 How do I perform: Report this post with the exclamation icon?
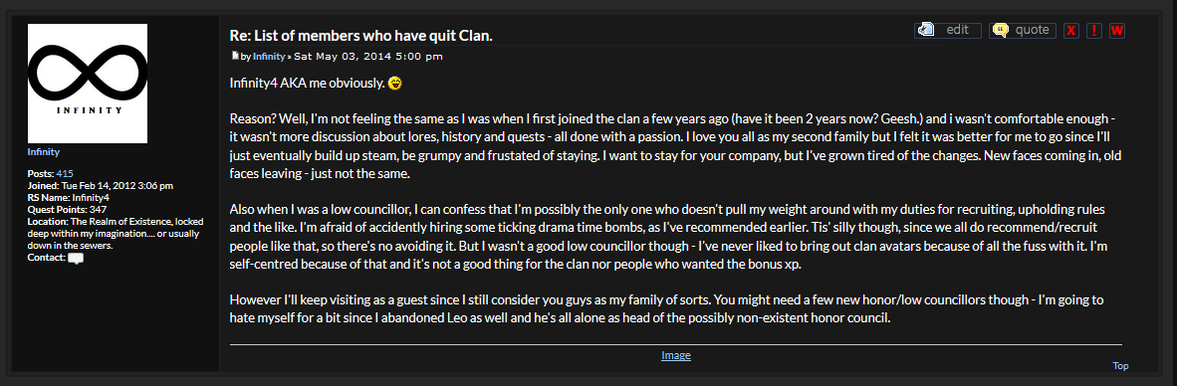coord(1093,30)
